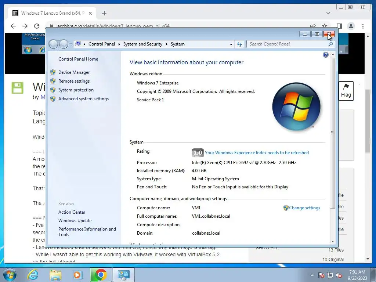Click the shield icon beside Remote settings
376x282 pixels.
coord(53,81)
